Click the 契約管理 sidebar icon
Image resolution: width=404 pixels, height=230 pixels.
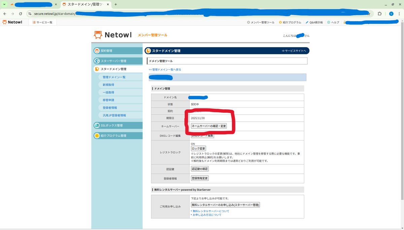point(97,51)
